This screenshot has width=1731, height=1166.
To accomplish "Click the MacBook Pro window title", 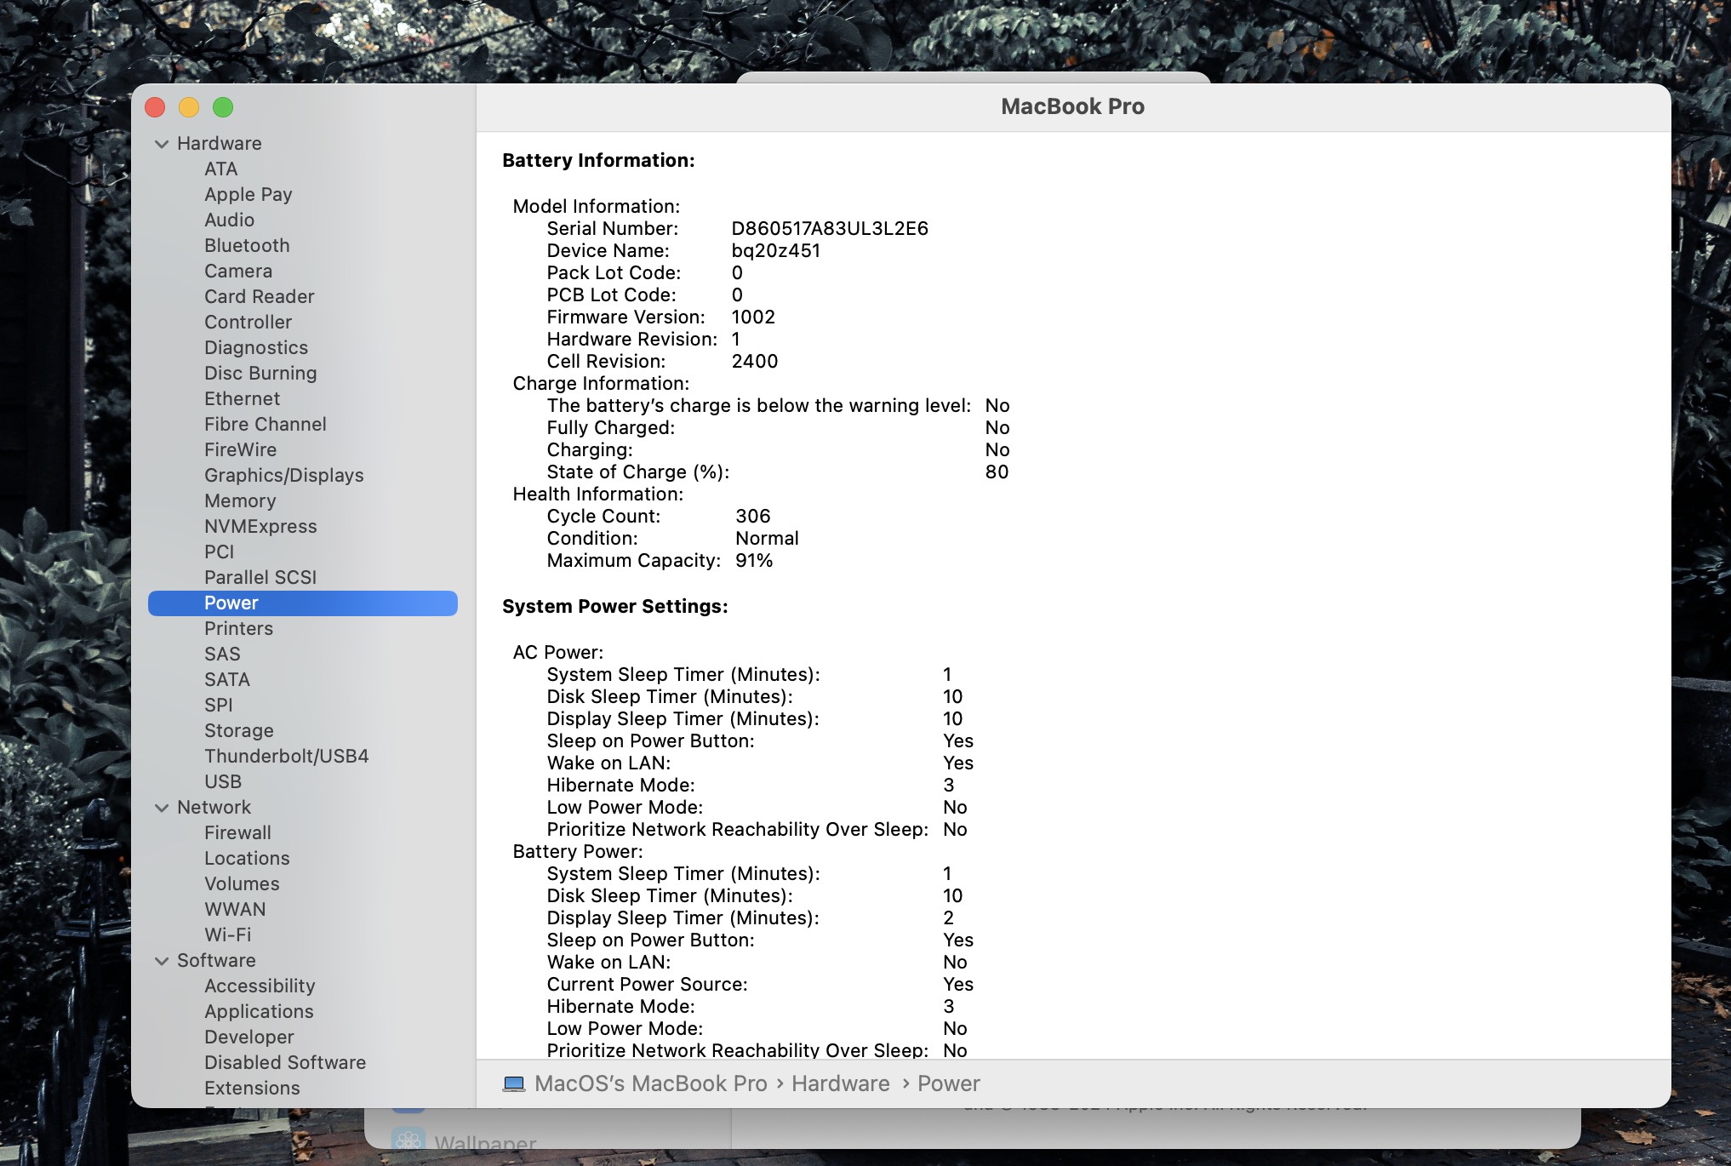I will [1072, 106].
